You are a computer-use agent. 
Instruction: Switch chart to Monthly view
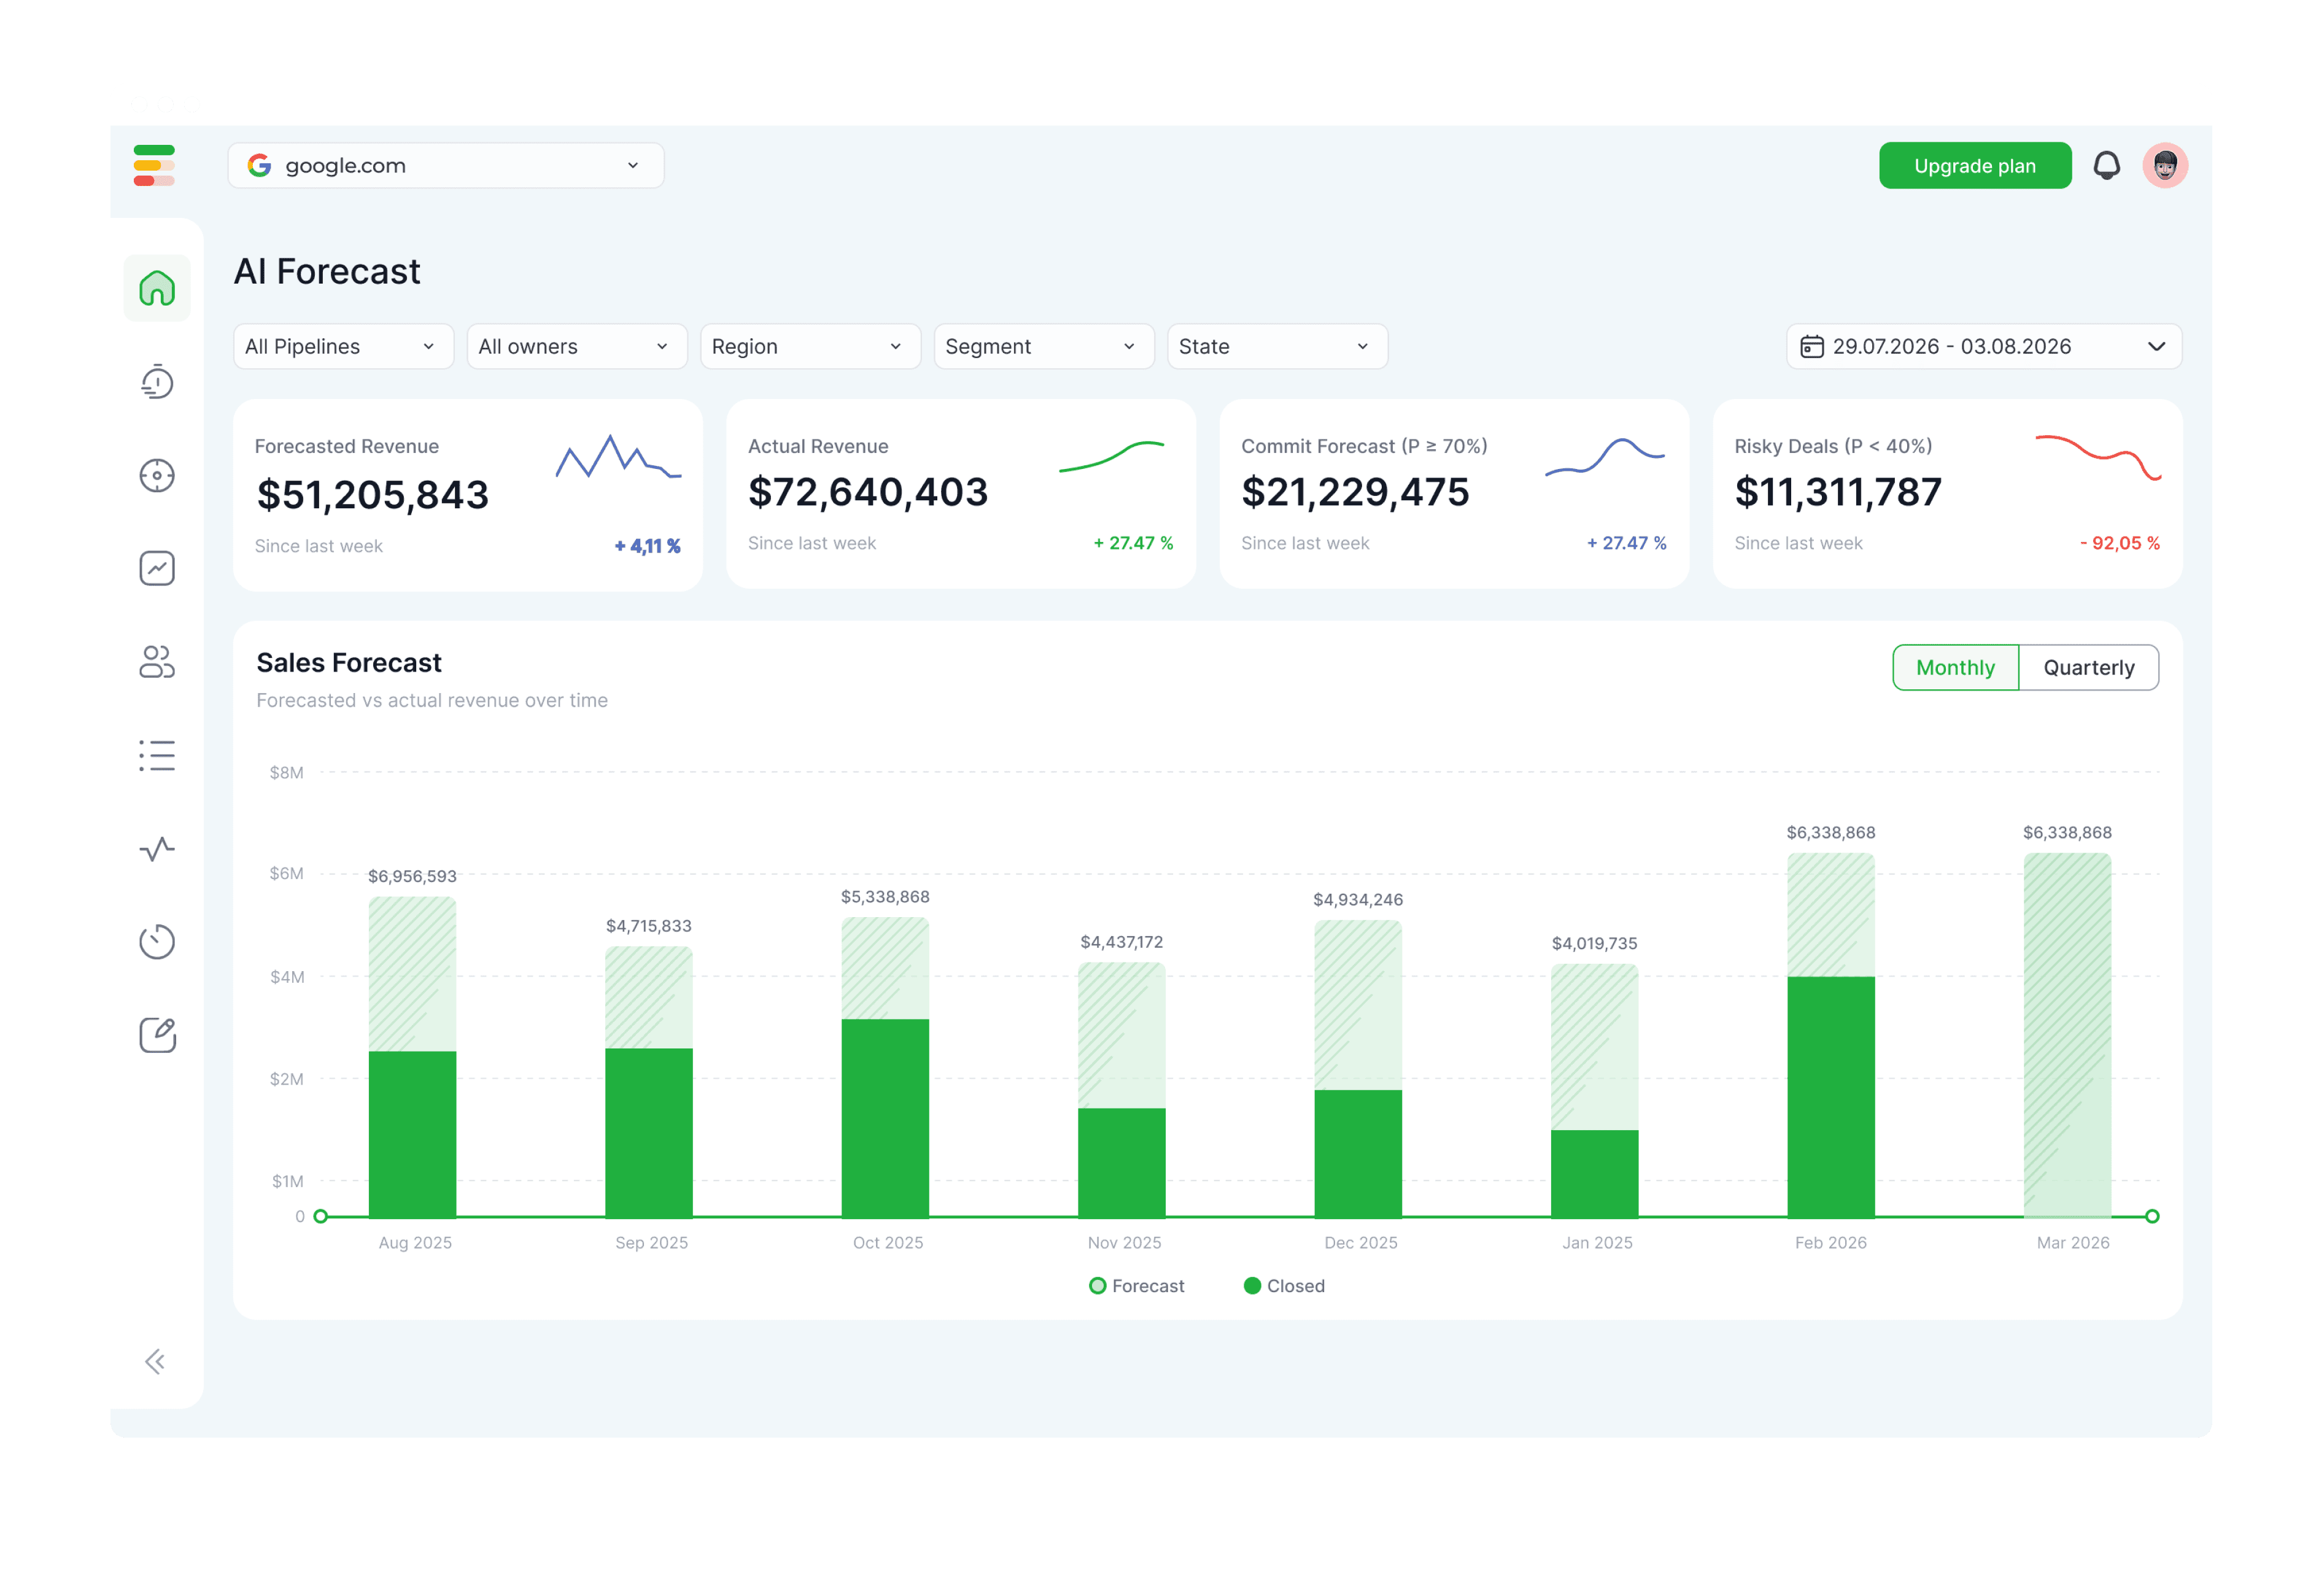(x=1955, y=667)
